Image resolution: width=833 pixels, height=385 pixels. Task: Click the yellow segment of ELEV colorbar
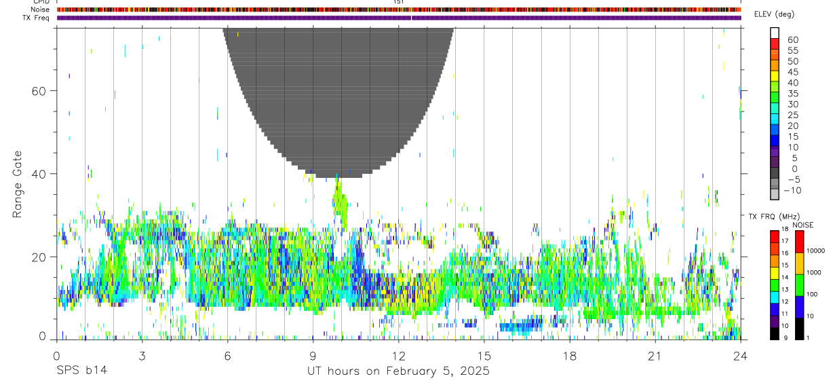[775, 75]
